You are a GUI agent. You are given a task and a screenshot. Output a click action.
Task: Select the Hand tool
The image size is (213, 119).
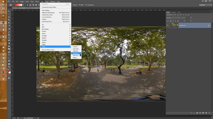click(9, 64)
